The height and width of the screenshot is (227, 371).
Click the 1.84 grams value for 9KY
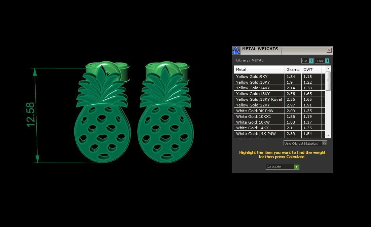(291, 77)
